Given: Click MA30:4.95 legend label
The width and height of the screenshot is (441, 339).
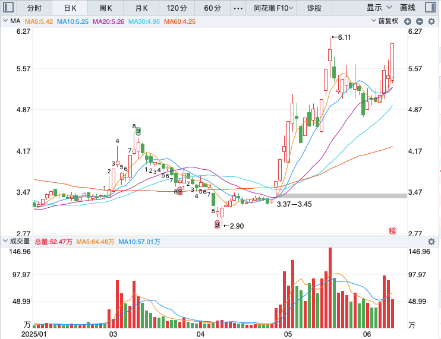Looking at the screenshot, I should pyautogui.click(x=144, y=21).
